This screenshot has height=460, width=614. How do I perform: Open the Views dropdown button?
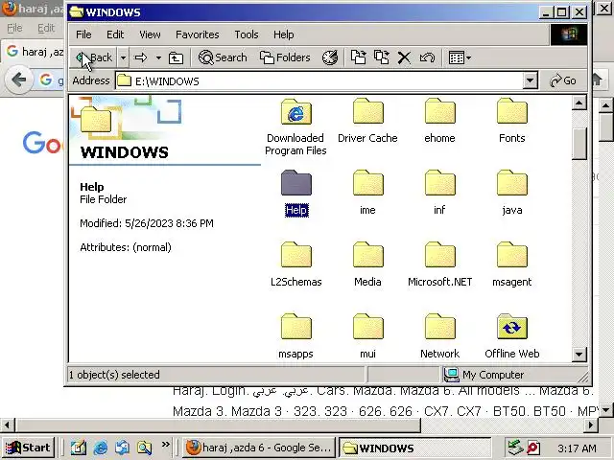click(x=460, y=57)
